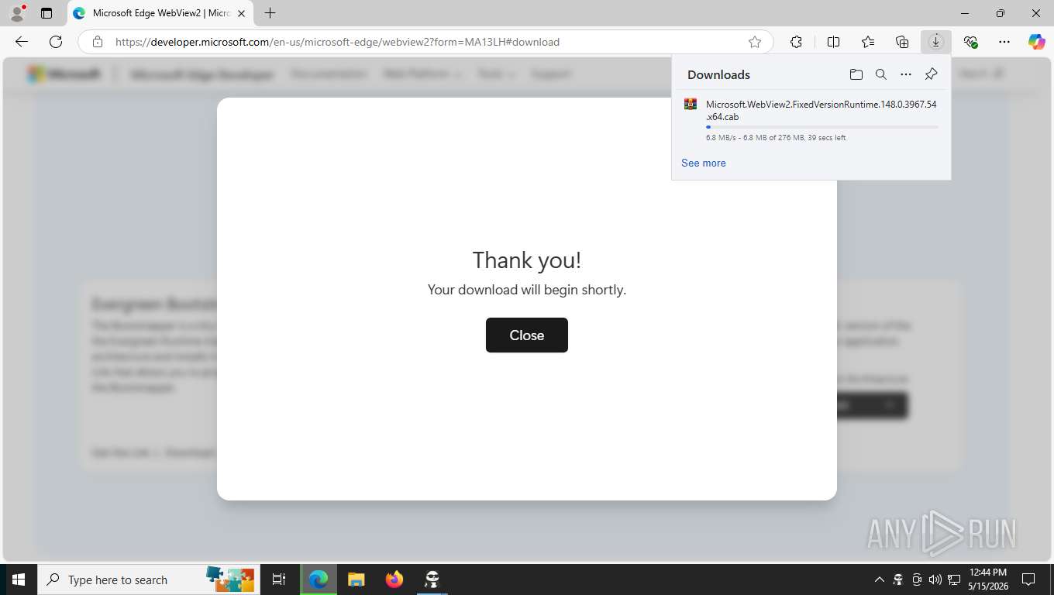1054x595 pixels.
Task: Click the WinRAR file icon in Downloads
Action: (x=690, y=104)
